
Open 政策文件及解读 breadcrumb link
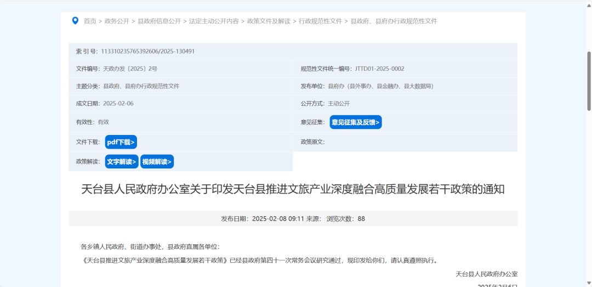point(269,21)
